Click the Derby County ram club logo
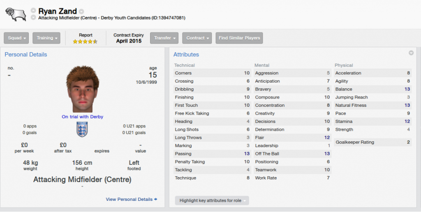The height and width of the screenshot is (212, 421). (16, 14)
